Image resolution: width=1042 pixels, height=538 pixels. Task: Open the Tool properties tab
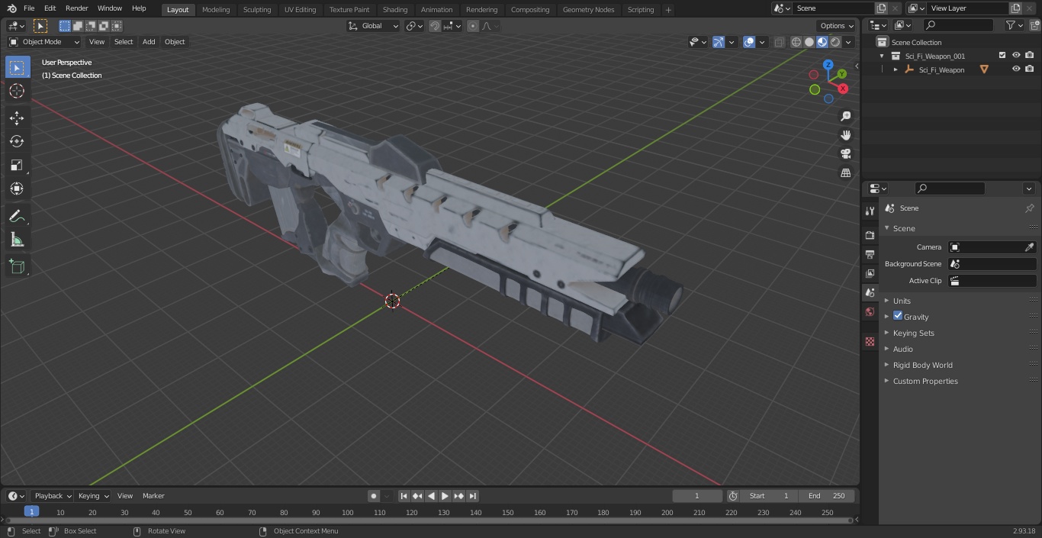pyautogui.click(x=870, y=211)
